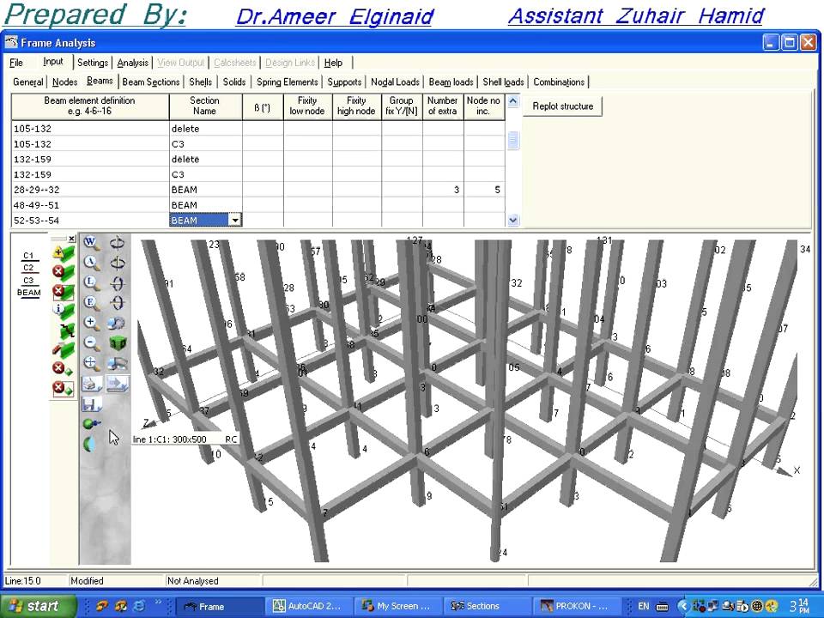Switch to the Shells tab

pyautogui.click(x=200, y=82)
